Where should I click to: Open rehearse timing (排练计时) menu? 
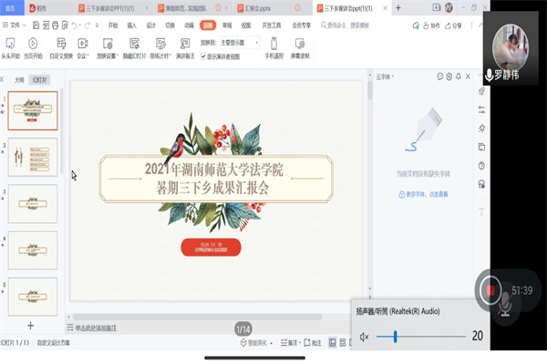point(160,48)
